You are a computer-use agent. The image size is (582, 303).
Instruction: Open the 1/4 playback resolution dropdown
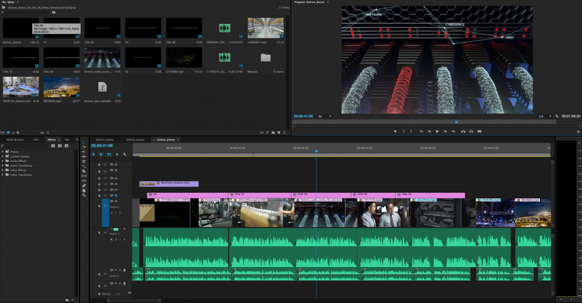pyautogui.click(x=545, y=116)
